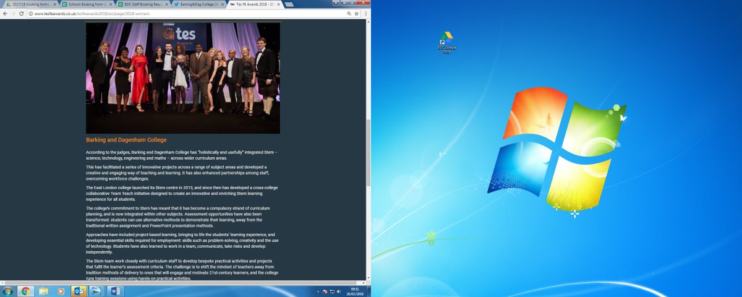View site information icon beside the URL
Image resolution: width=742 pixels, height=297 pixels.
pos(31,13)
